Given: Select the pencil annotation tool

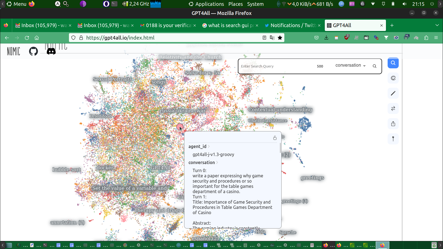Looking at the screenshot, I should (x=393, y=93).
